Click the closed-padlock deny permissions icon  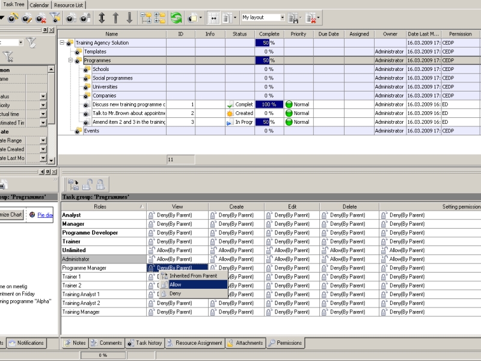100,185
